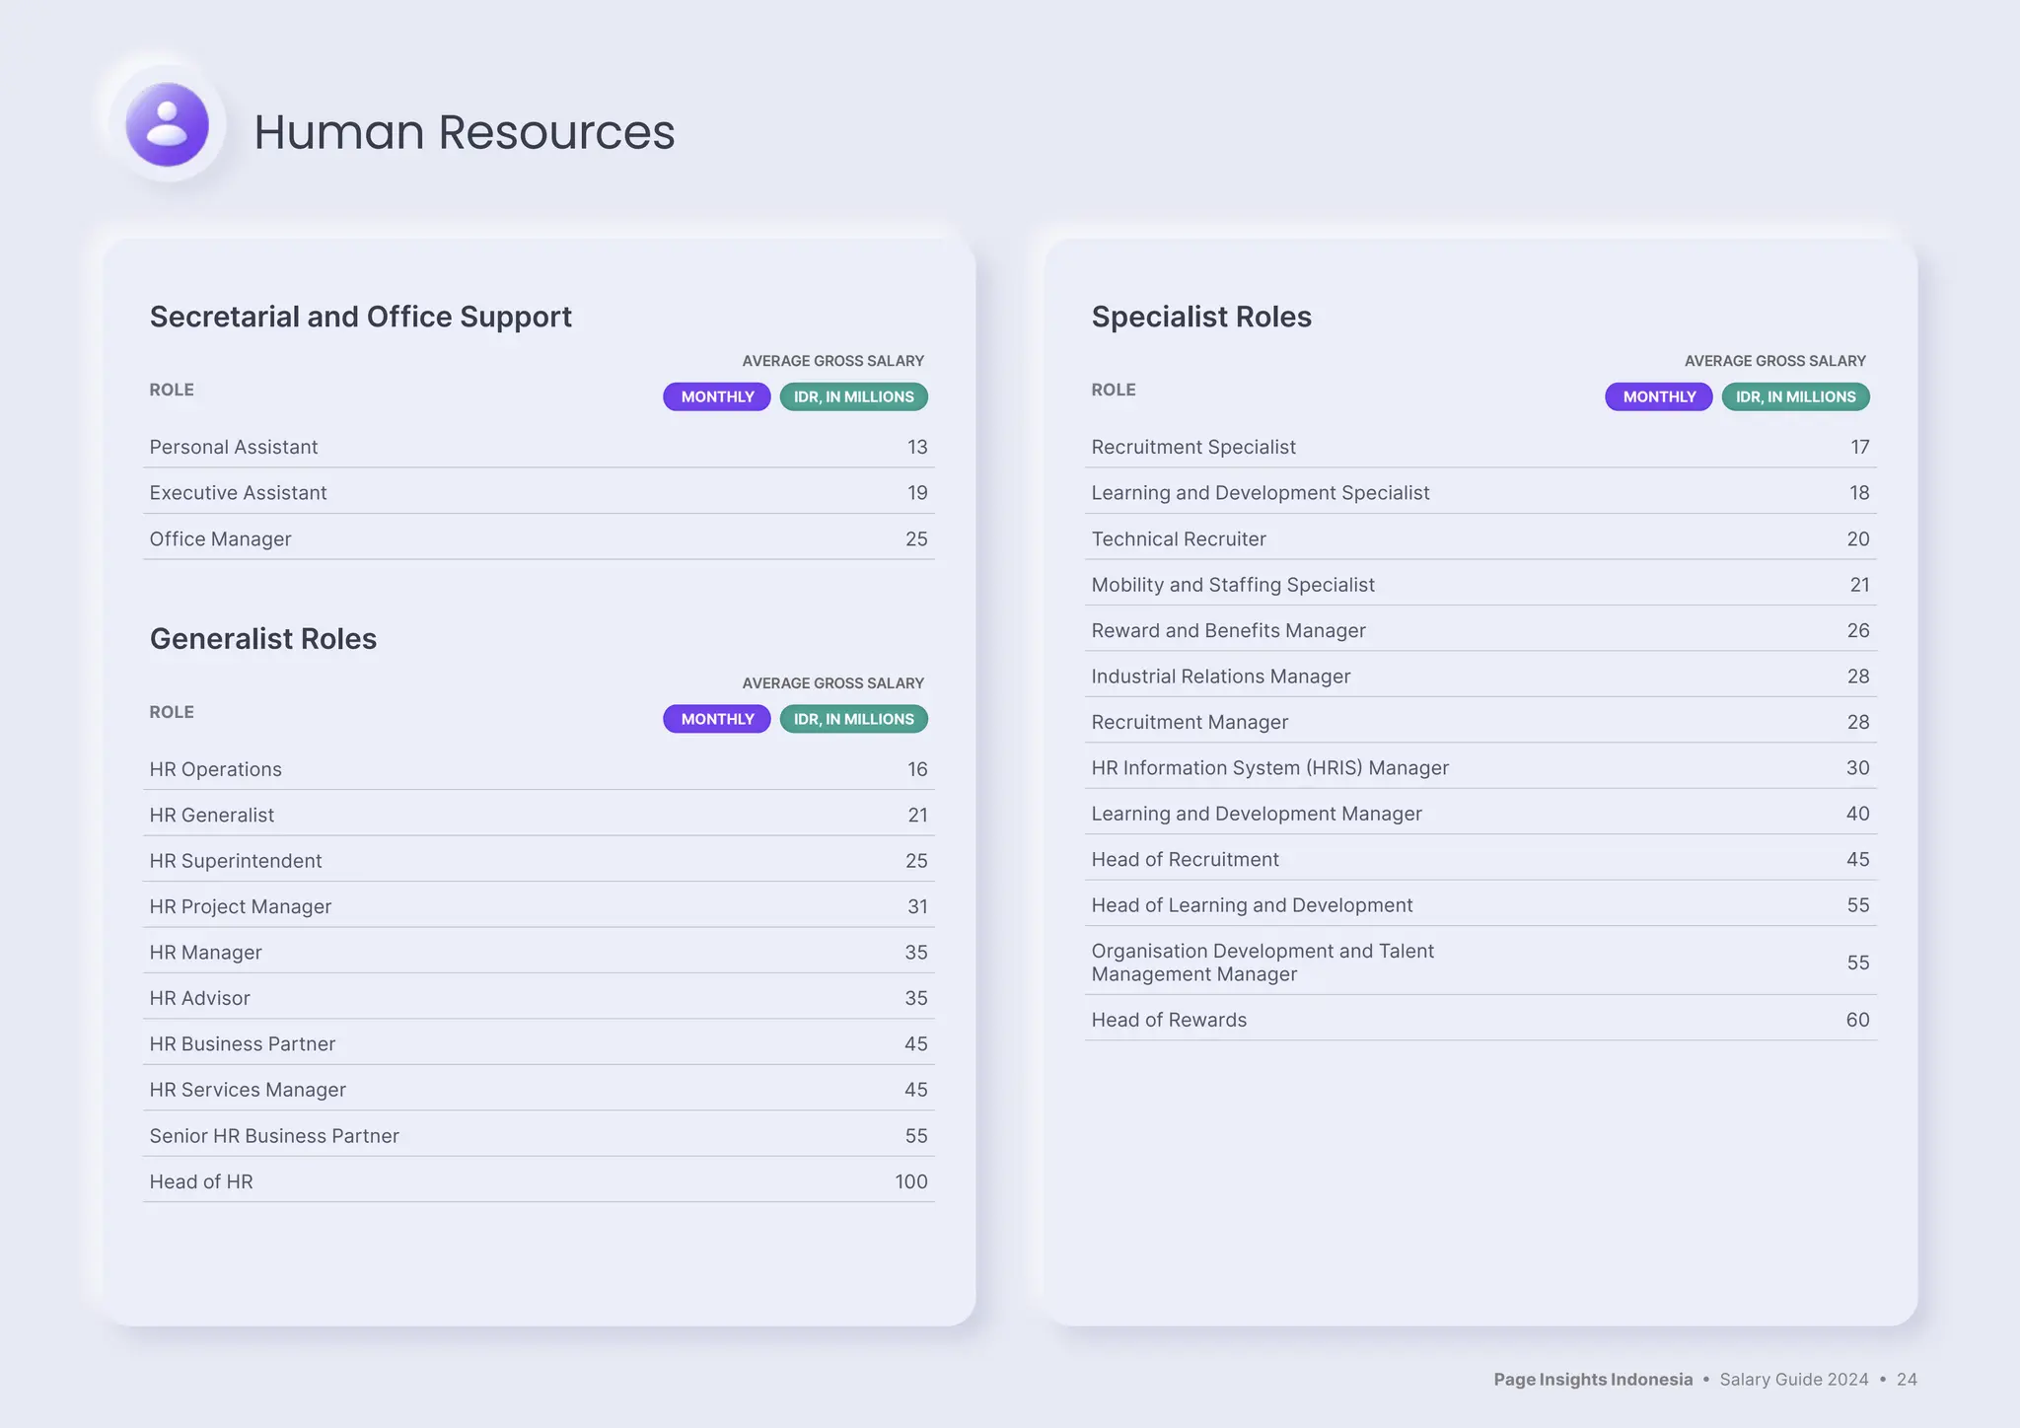Select the Recruitment Manager row label
This screenshot has height=1428, width=2020.
click(1190, 722)
